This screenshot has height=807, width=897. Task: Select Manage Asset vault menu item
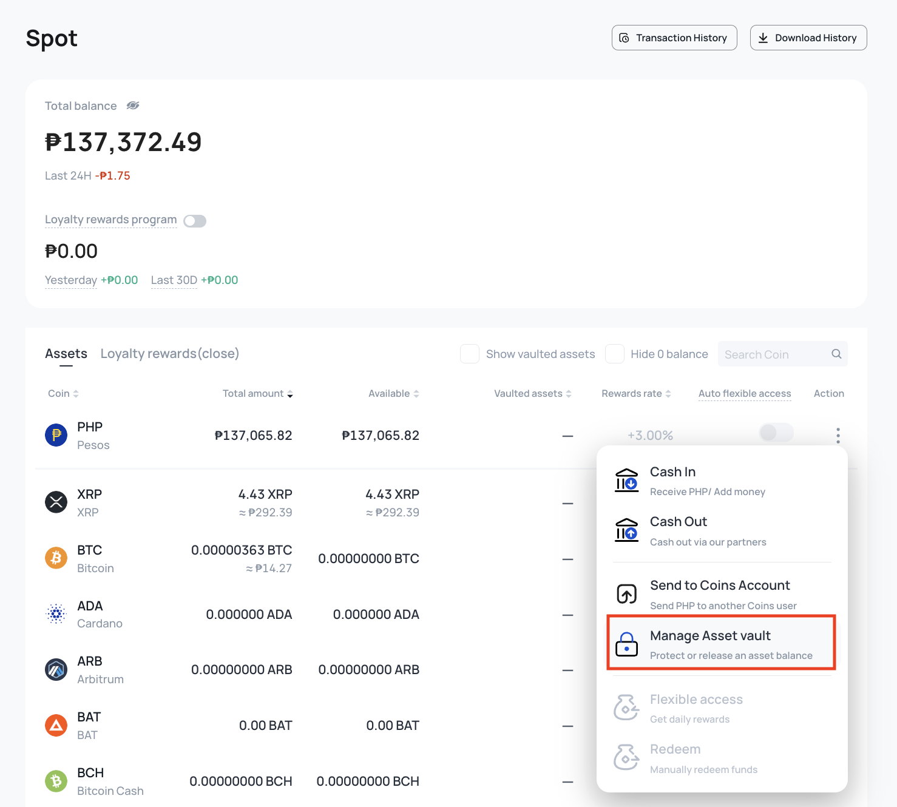[722, 643]
